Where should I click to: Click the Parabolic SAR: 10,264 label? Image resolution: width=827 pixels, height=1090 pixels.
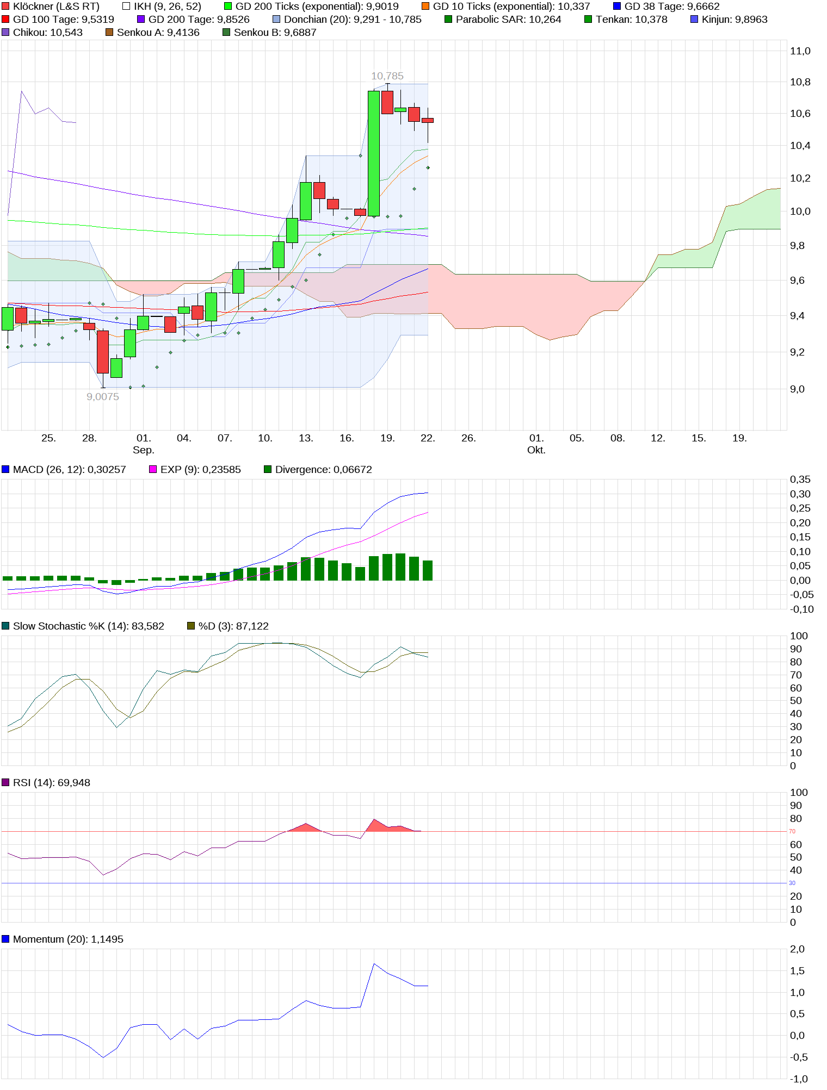click(x=509, y=20)
